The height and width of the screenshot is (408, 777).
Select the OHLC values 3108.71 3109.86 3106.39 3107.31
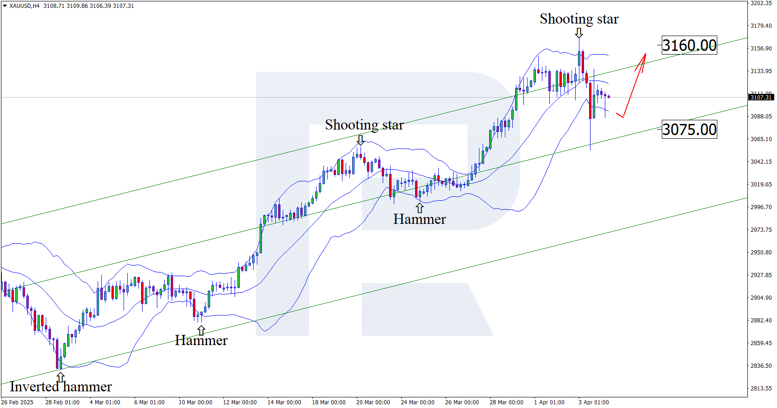pos(89,6)
